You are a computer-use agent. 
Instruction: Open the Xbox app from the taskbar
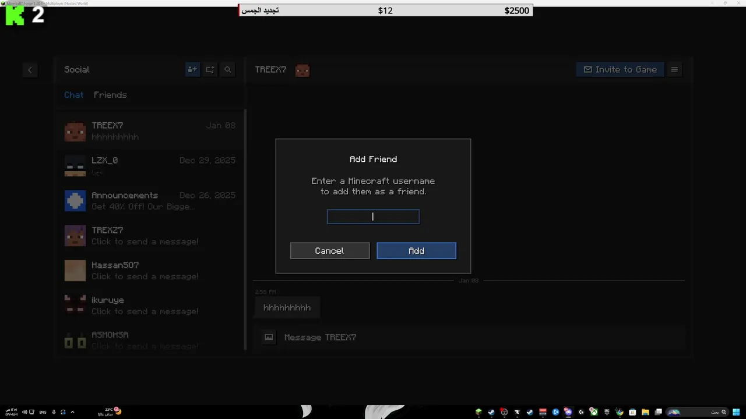point(594,412)
